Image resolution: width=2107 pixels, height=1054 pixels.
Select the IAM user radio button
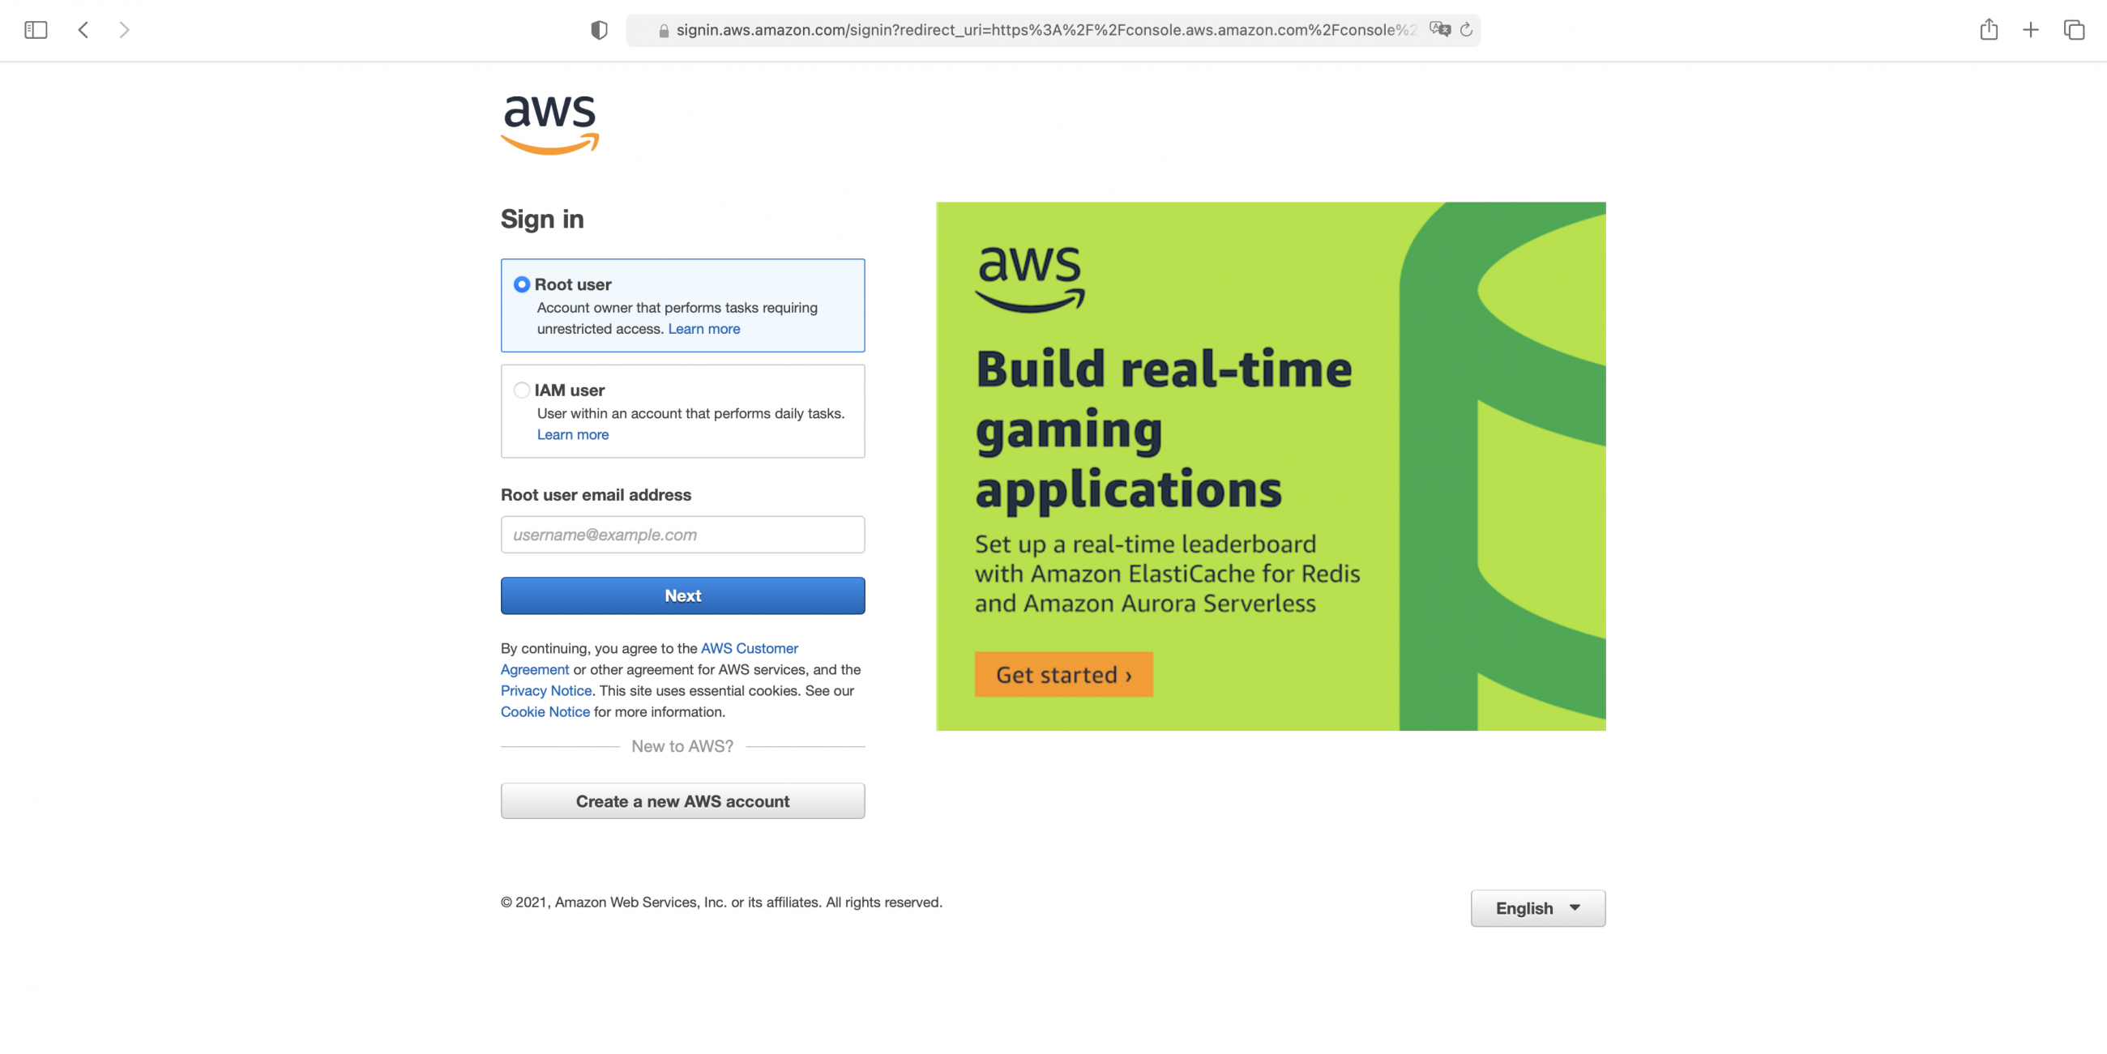(521, 390)
